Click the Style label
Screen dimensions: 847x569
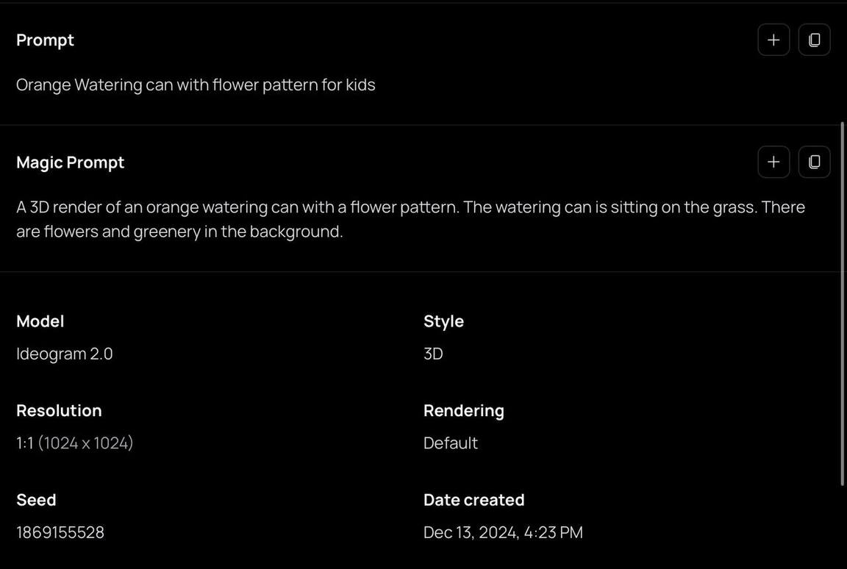[x=443, y=321]
